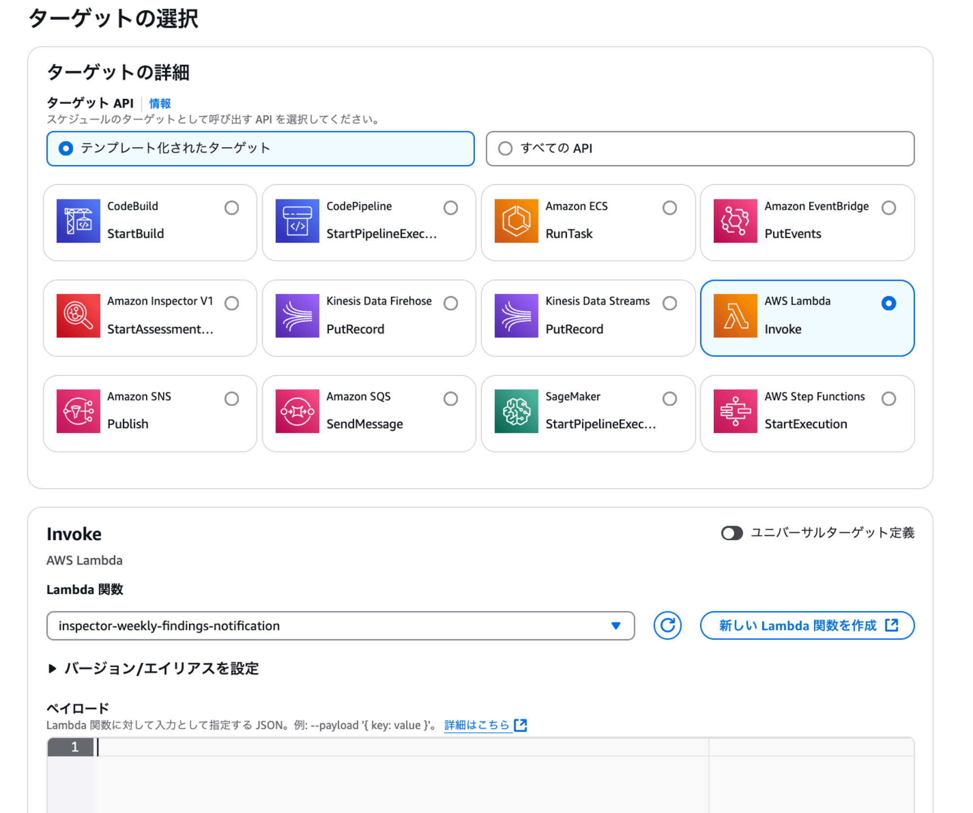Click PutRecord under Kinesis Data Streams
Image resolution: width=973 pixels, height=813 pixels.
point(574,329)
